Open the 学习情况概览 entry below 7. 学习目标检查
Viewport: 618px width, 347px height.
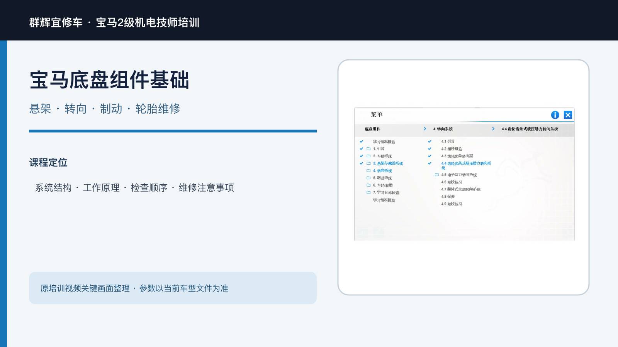[384, 200]
